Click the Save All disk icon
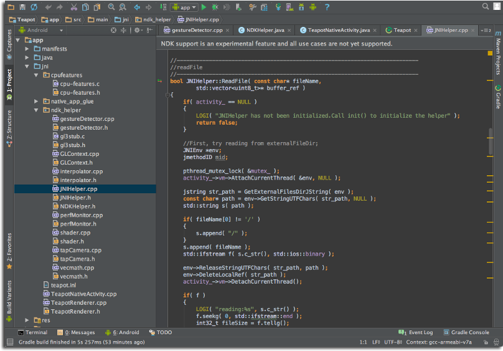 point(22,7)
